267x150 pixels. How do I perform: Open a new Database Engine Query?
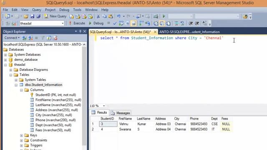pyautogui.click(x=72, y=16)
